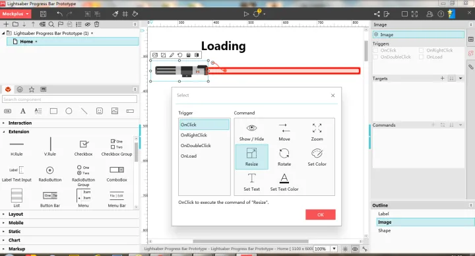Enable the OnClick checkbox in Triggers panel
The height and width of the screenshot is (256, 475).
pos(376,50)
